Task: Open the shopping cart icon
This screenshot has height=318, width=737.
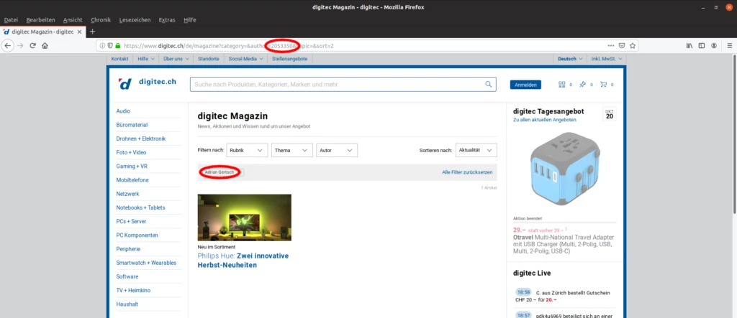Action: [x=604, y=85]
